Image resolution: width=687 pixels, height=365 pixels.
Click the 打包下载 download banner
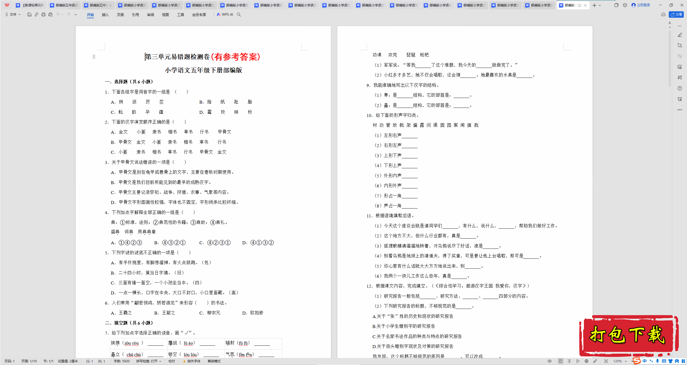(x=629, y=335)
